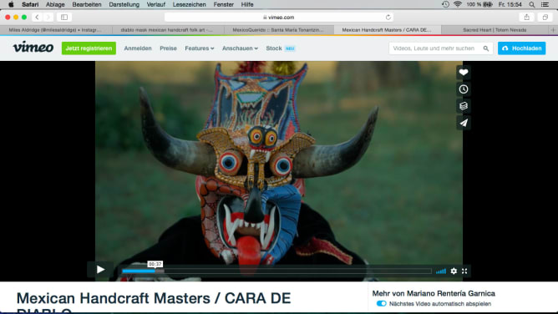Viewport: 558px width, 314px height.
Task: Open the Lesezeichen menu
Action: (190, 4)
